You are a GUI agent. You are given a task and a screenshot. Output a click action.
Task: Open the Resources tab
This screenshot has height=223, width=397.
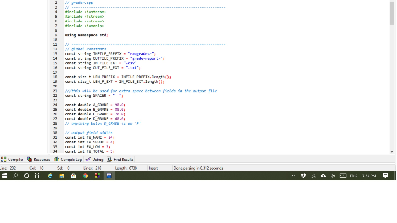38,159
